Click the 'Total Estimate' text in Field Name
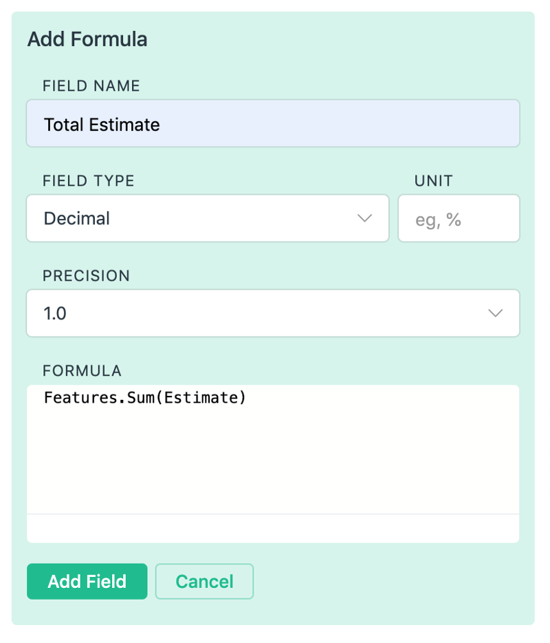 coord(102,125)
